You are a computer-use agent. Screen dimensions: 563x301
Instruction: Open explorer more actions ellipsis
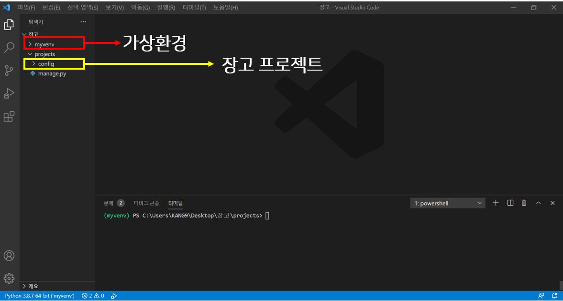tap(83, 22)
